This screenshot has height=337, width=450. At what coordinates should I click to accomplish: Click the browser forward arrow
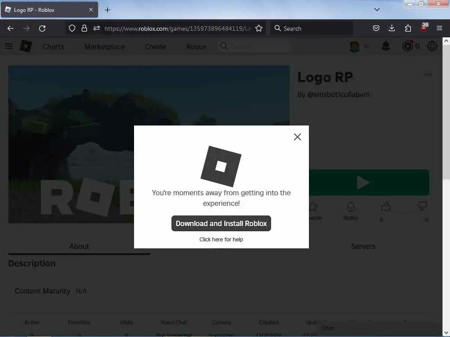click(x=26, y=29)
